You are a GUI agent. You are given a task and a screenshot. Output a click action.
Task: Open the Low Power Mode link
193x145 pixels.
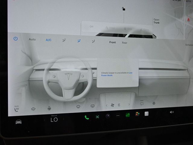pyautogui.click(x=117, y=74)
